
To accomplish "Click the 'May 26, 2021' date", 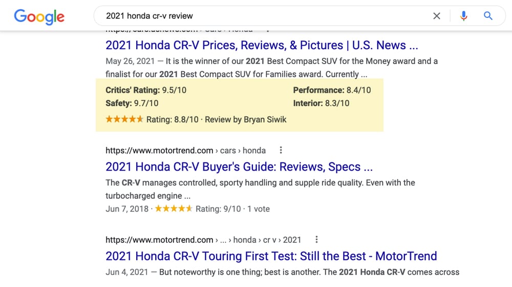I will (x=130, y=61).
